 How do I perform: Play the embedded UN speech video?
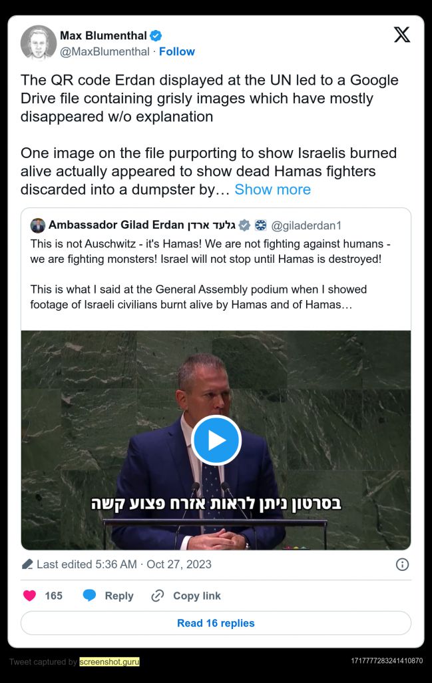[x=216, y=440]
